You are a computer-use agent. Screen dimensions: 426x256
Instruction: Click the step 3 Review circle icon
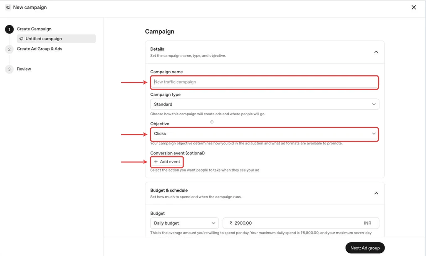pyautogui.click(x=9, y=69)
